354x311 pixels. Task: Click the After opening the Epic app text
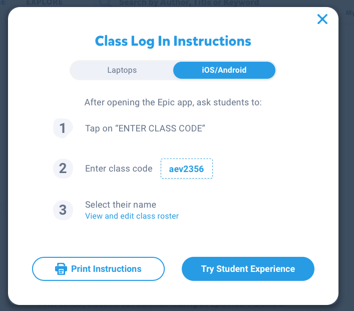click(x=173, y=103)
